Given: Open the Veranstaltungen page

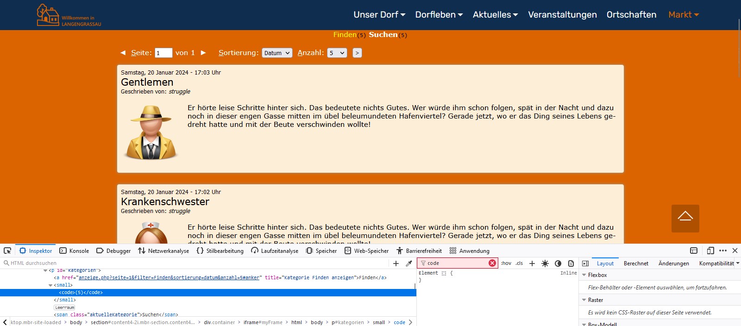Looking at the screenshot, I should click(x=562, y=15).
